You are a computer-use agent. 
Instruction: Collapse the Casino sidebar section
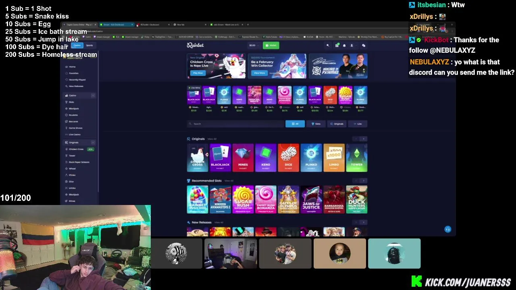click(93, 95)
